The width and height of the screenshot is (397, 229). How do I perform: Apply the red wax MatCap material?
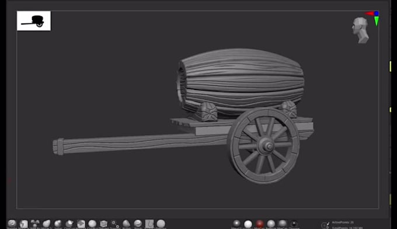(260, 224)
